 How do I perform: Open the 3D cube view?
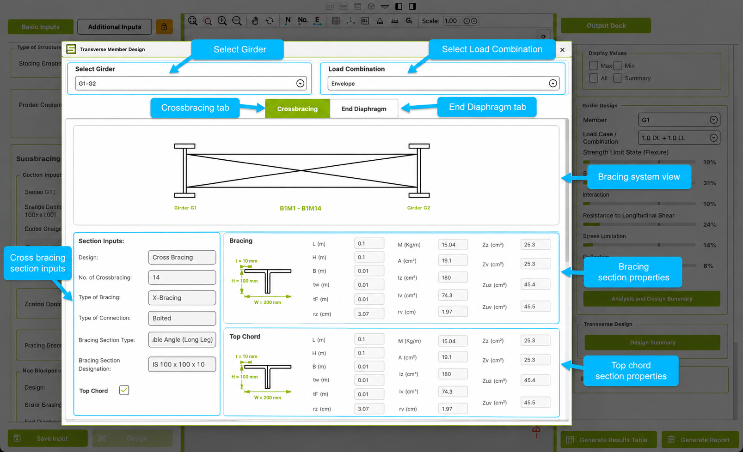pos(371,6)
